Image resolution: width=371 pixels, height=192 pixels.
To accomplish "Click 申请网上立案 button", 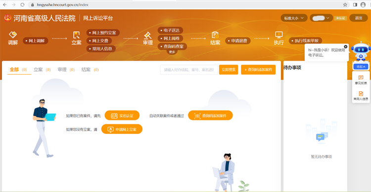I will coord(122,129).
